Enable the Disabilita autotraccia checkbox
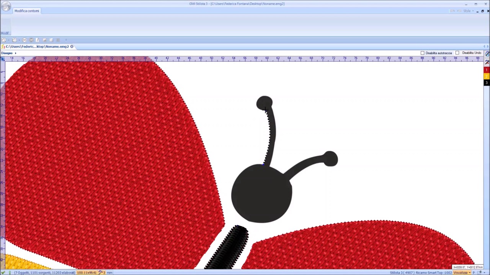490x275 pixels. (x=423, y=53)
